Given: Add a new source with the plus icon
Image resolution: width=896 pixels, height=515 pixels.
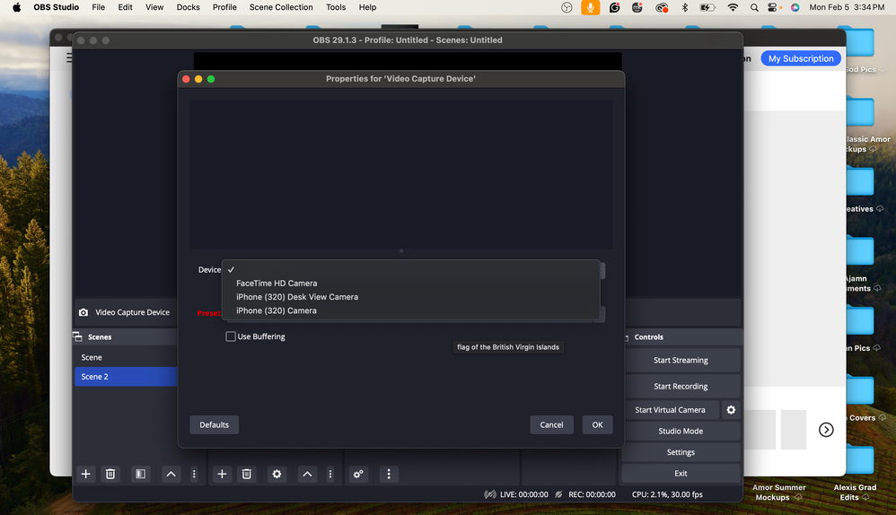Looking at the screenshot, I should [222, 474].
